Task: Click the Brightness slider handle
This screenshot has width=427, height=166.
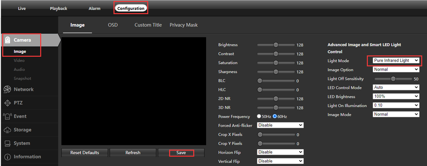Action: [x=276, y=45]
